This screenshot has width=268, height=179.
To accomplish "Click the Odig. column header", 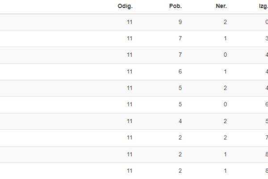I will click(x=125, y=6).
